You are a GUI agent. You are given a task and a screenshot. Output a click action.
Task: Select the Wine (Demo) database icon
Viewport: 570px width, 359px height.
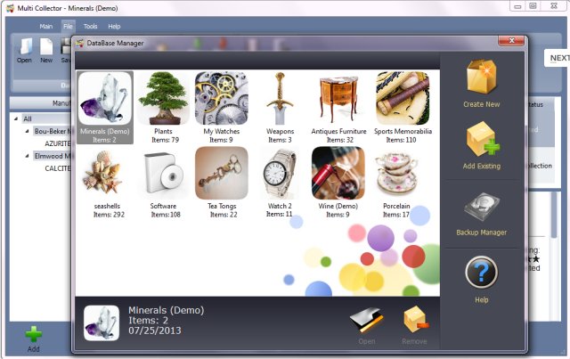click(338, 173)
